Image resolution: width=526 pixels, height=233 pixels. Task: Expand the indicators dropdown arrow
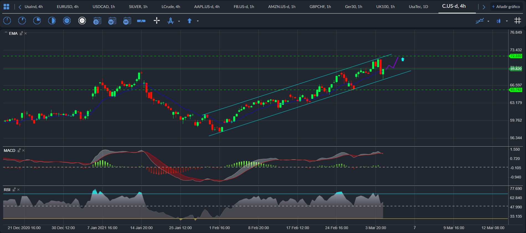point(488,21)
